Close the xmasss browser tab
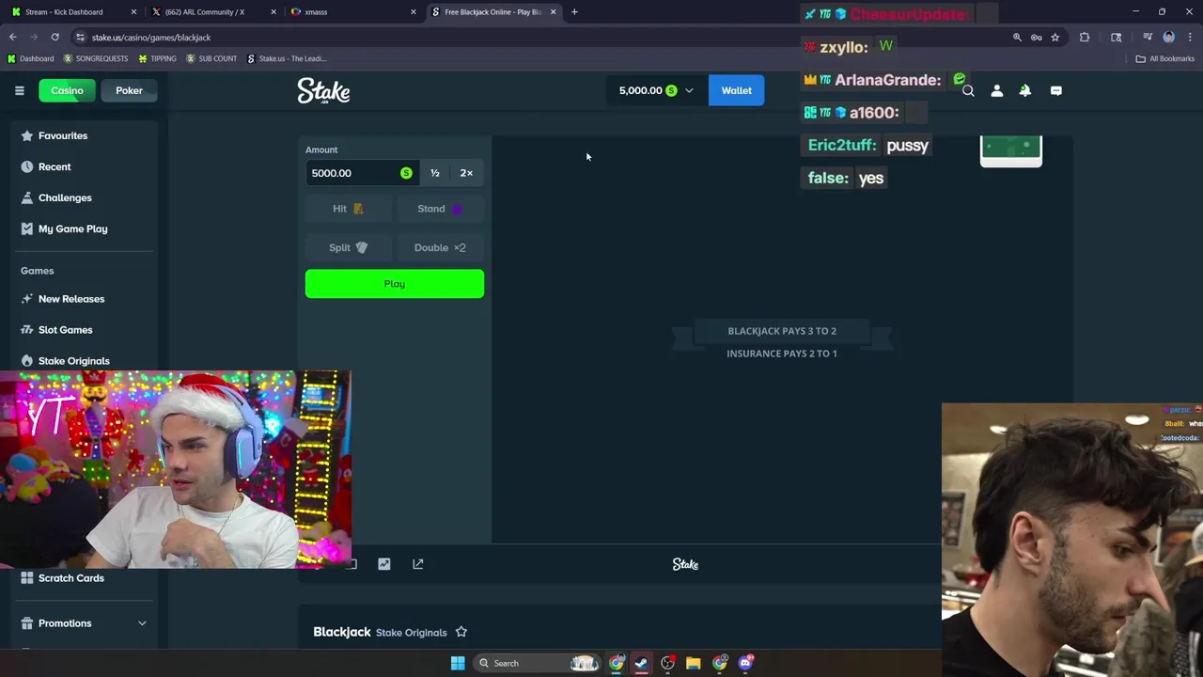The height and width of the screenshot is (677, 1203). pos(413,12)
